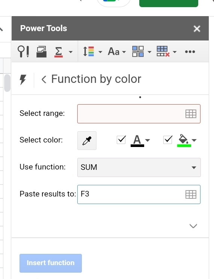Toggle the font color checkbox
Image resolution: width=214 pixels, height=279 pixels.
pos(121,140)
